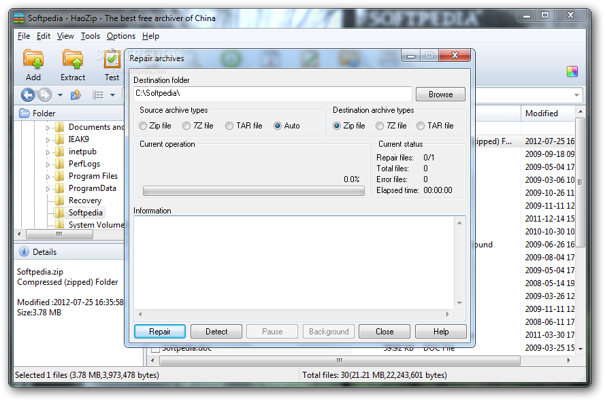
Task: Open the Help menu
Action: pyautogui.click(x=150, y=36)
